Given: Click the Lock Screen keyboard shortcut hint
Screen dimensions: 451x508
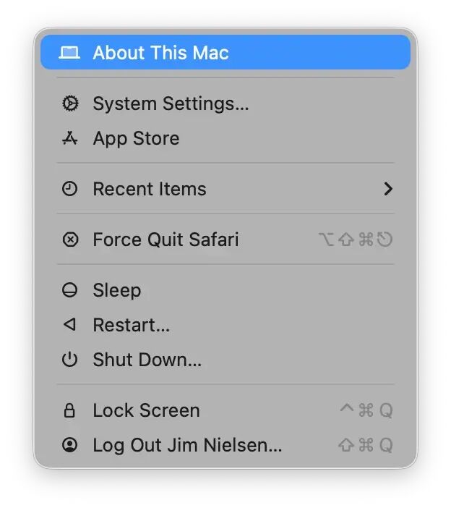Looking at the screenshot, I should [366, 410].
